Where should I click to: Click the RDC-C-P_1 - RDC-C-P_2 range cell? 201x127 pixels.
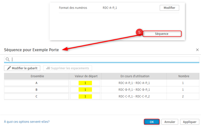click(x=134, y=97)
